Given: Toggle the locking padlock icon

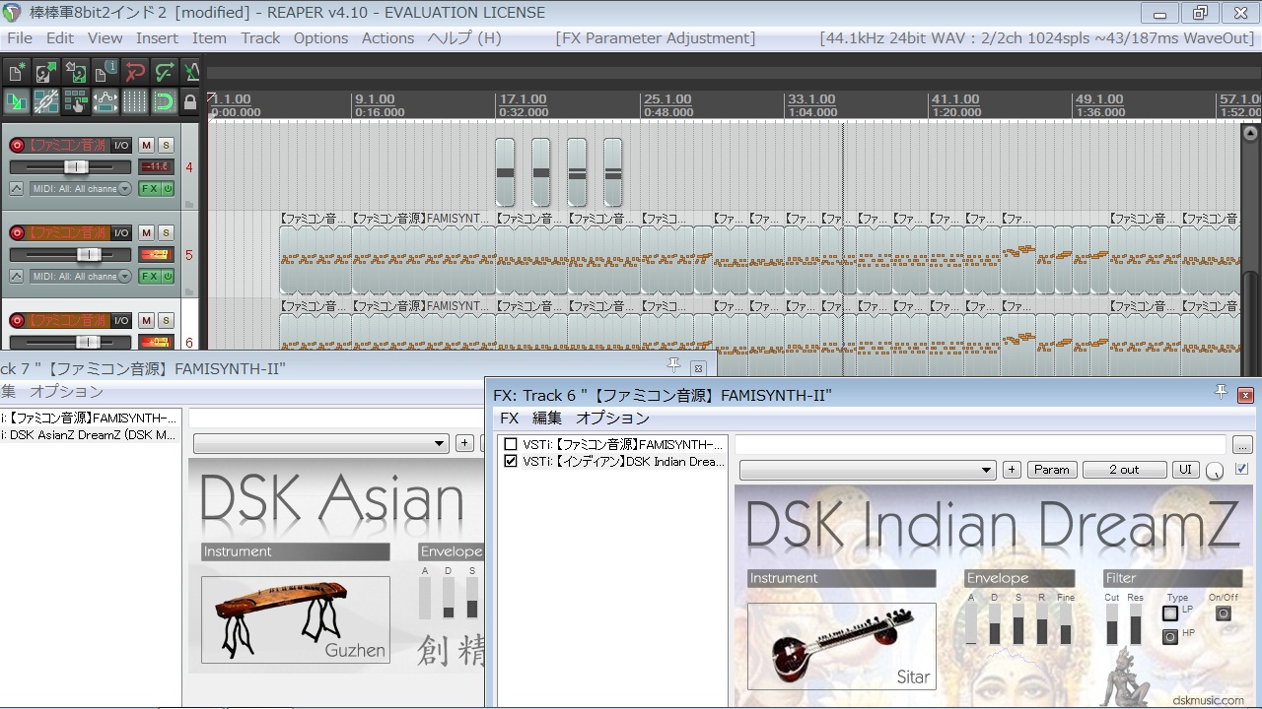Looking at the screenshot, I should click(x=190, y=101).
